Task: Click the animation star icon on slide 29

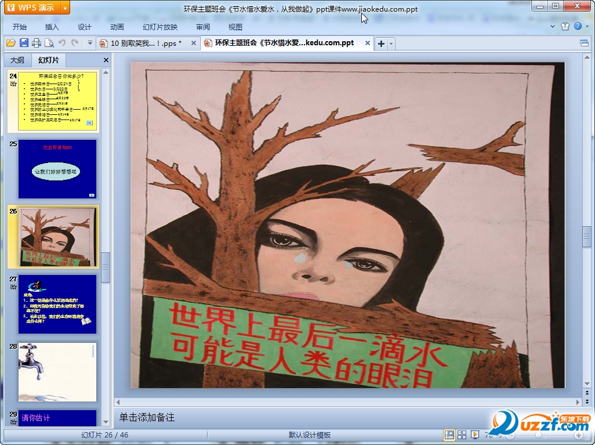Action: (13, 422)
